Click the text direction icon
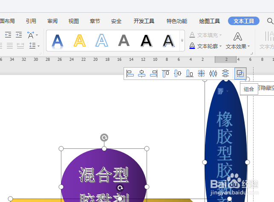The width and height of the screenshot is (274, 202). pos(269,36)
